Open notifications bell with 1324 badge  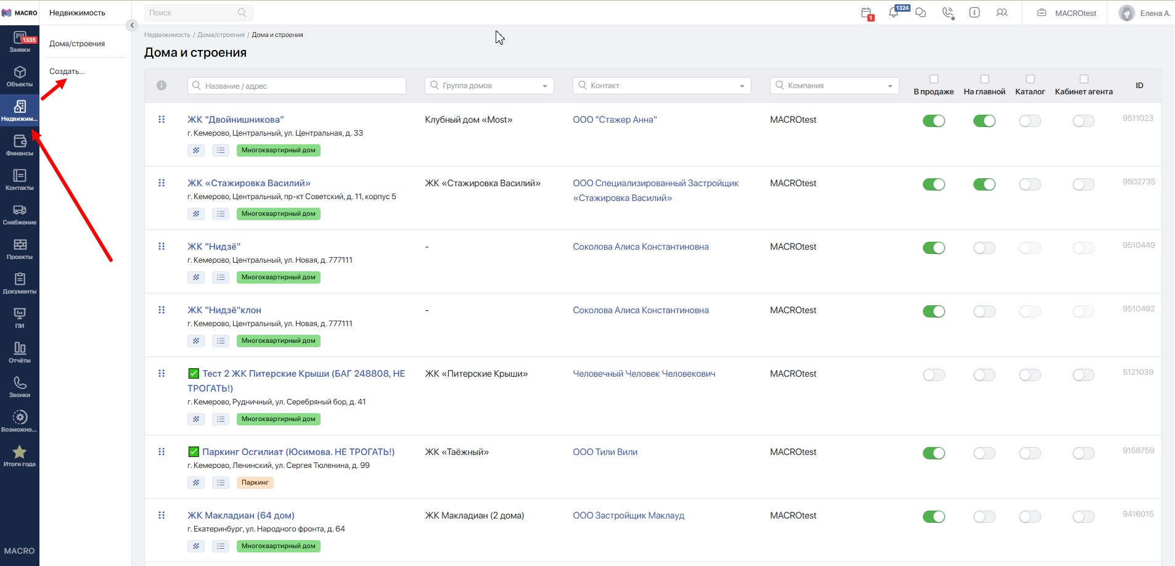894,12
